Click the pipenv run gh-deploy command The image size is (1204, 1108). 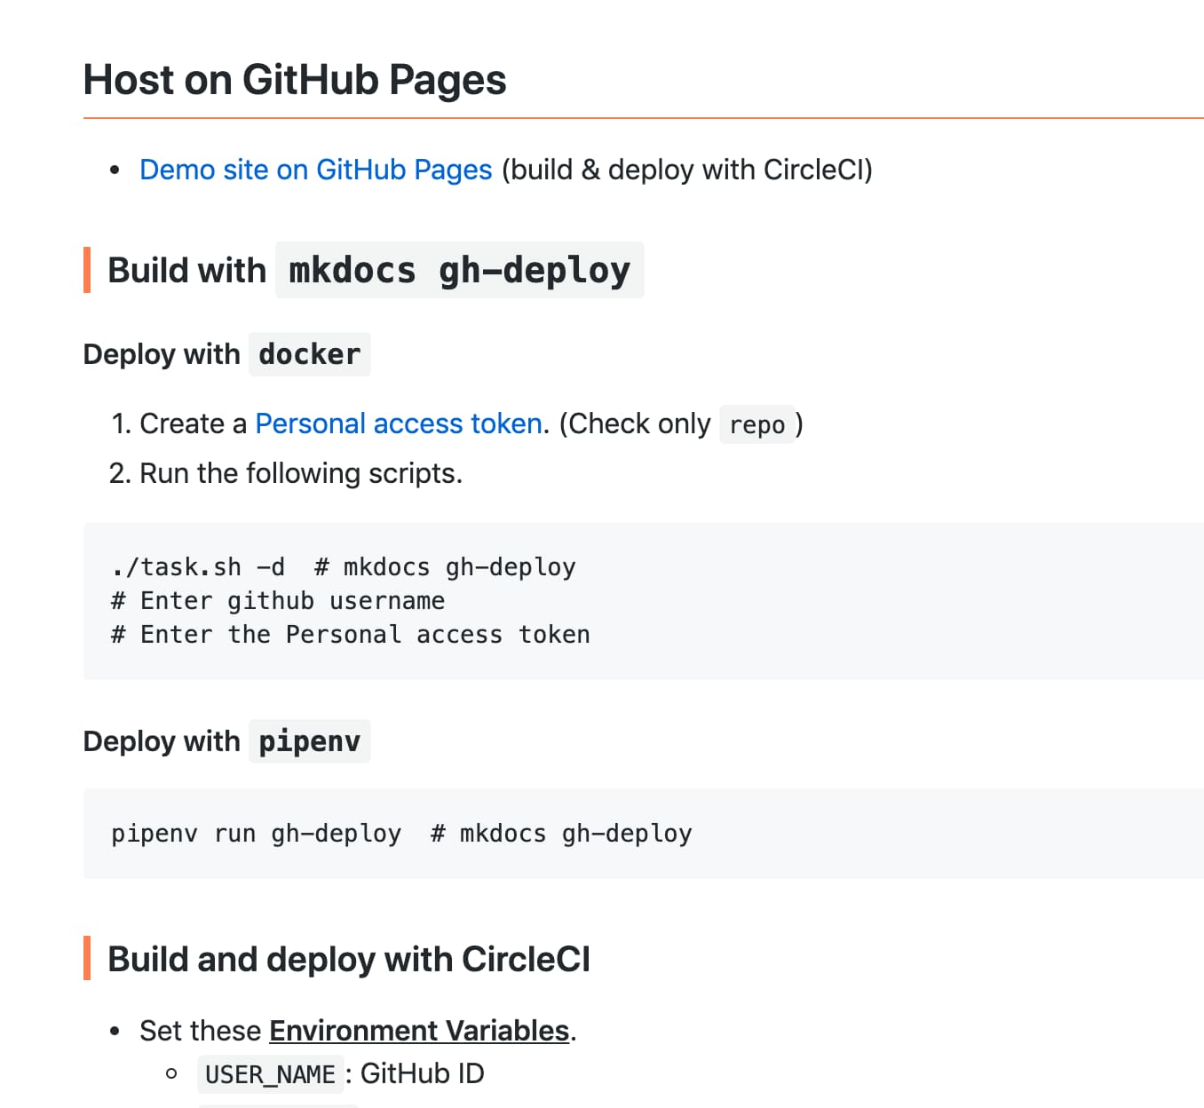[x=256, y=834]
